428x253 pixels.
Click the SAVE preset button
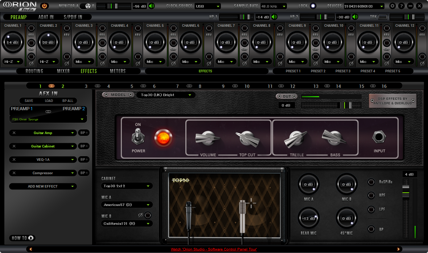click(x=29, y=100)
